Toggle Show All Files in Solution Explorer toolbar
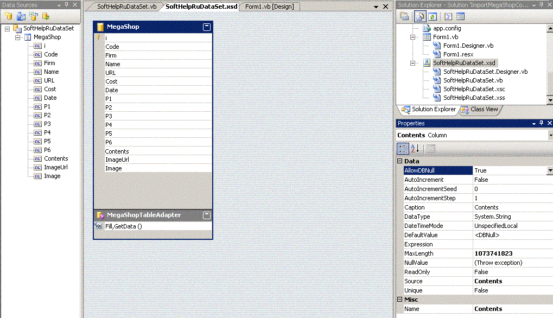This screenshot has width=553, height=318. click(419, 16)
